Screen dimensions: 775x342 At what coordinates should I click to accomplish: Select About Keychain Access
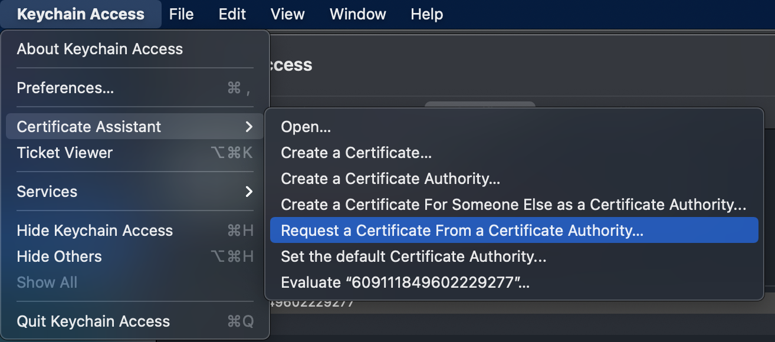99,49
